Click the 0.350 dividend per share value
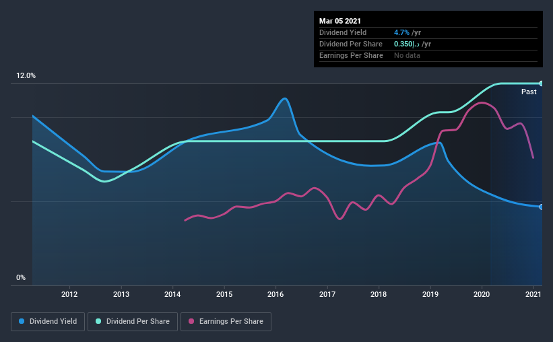 coord(407,44)
